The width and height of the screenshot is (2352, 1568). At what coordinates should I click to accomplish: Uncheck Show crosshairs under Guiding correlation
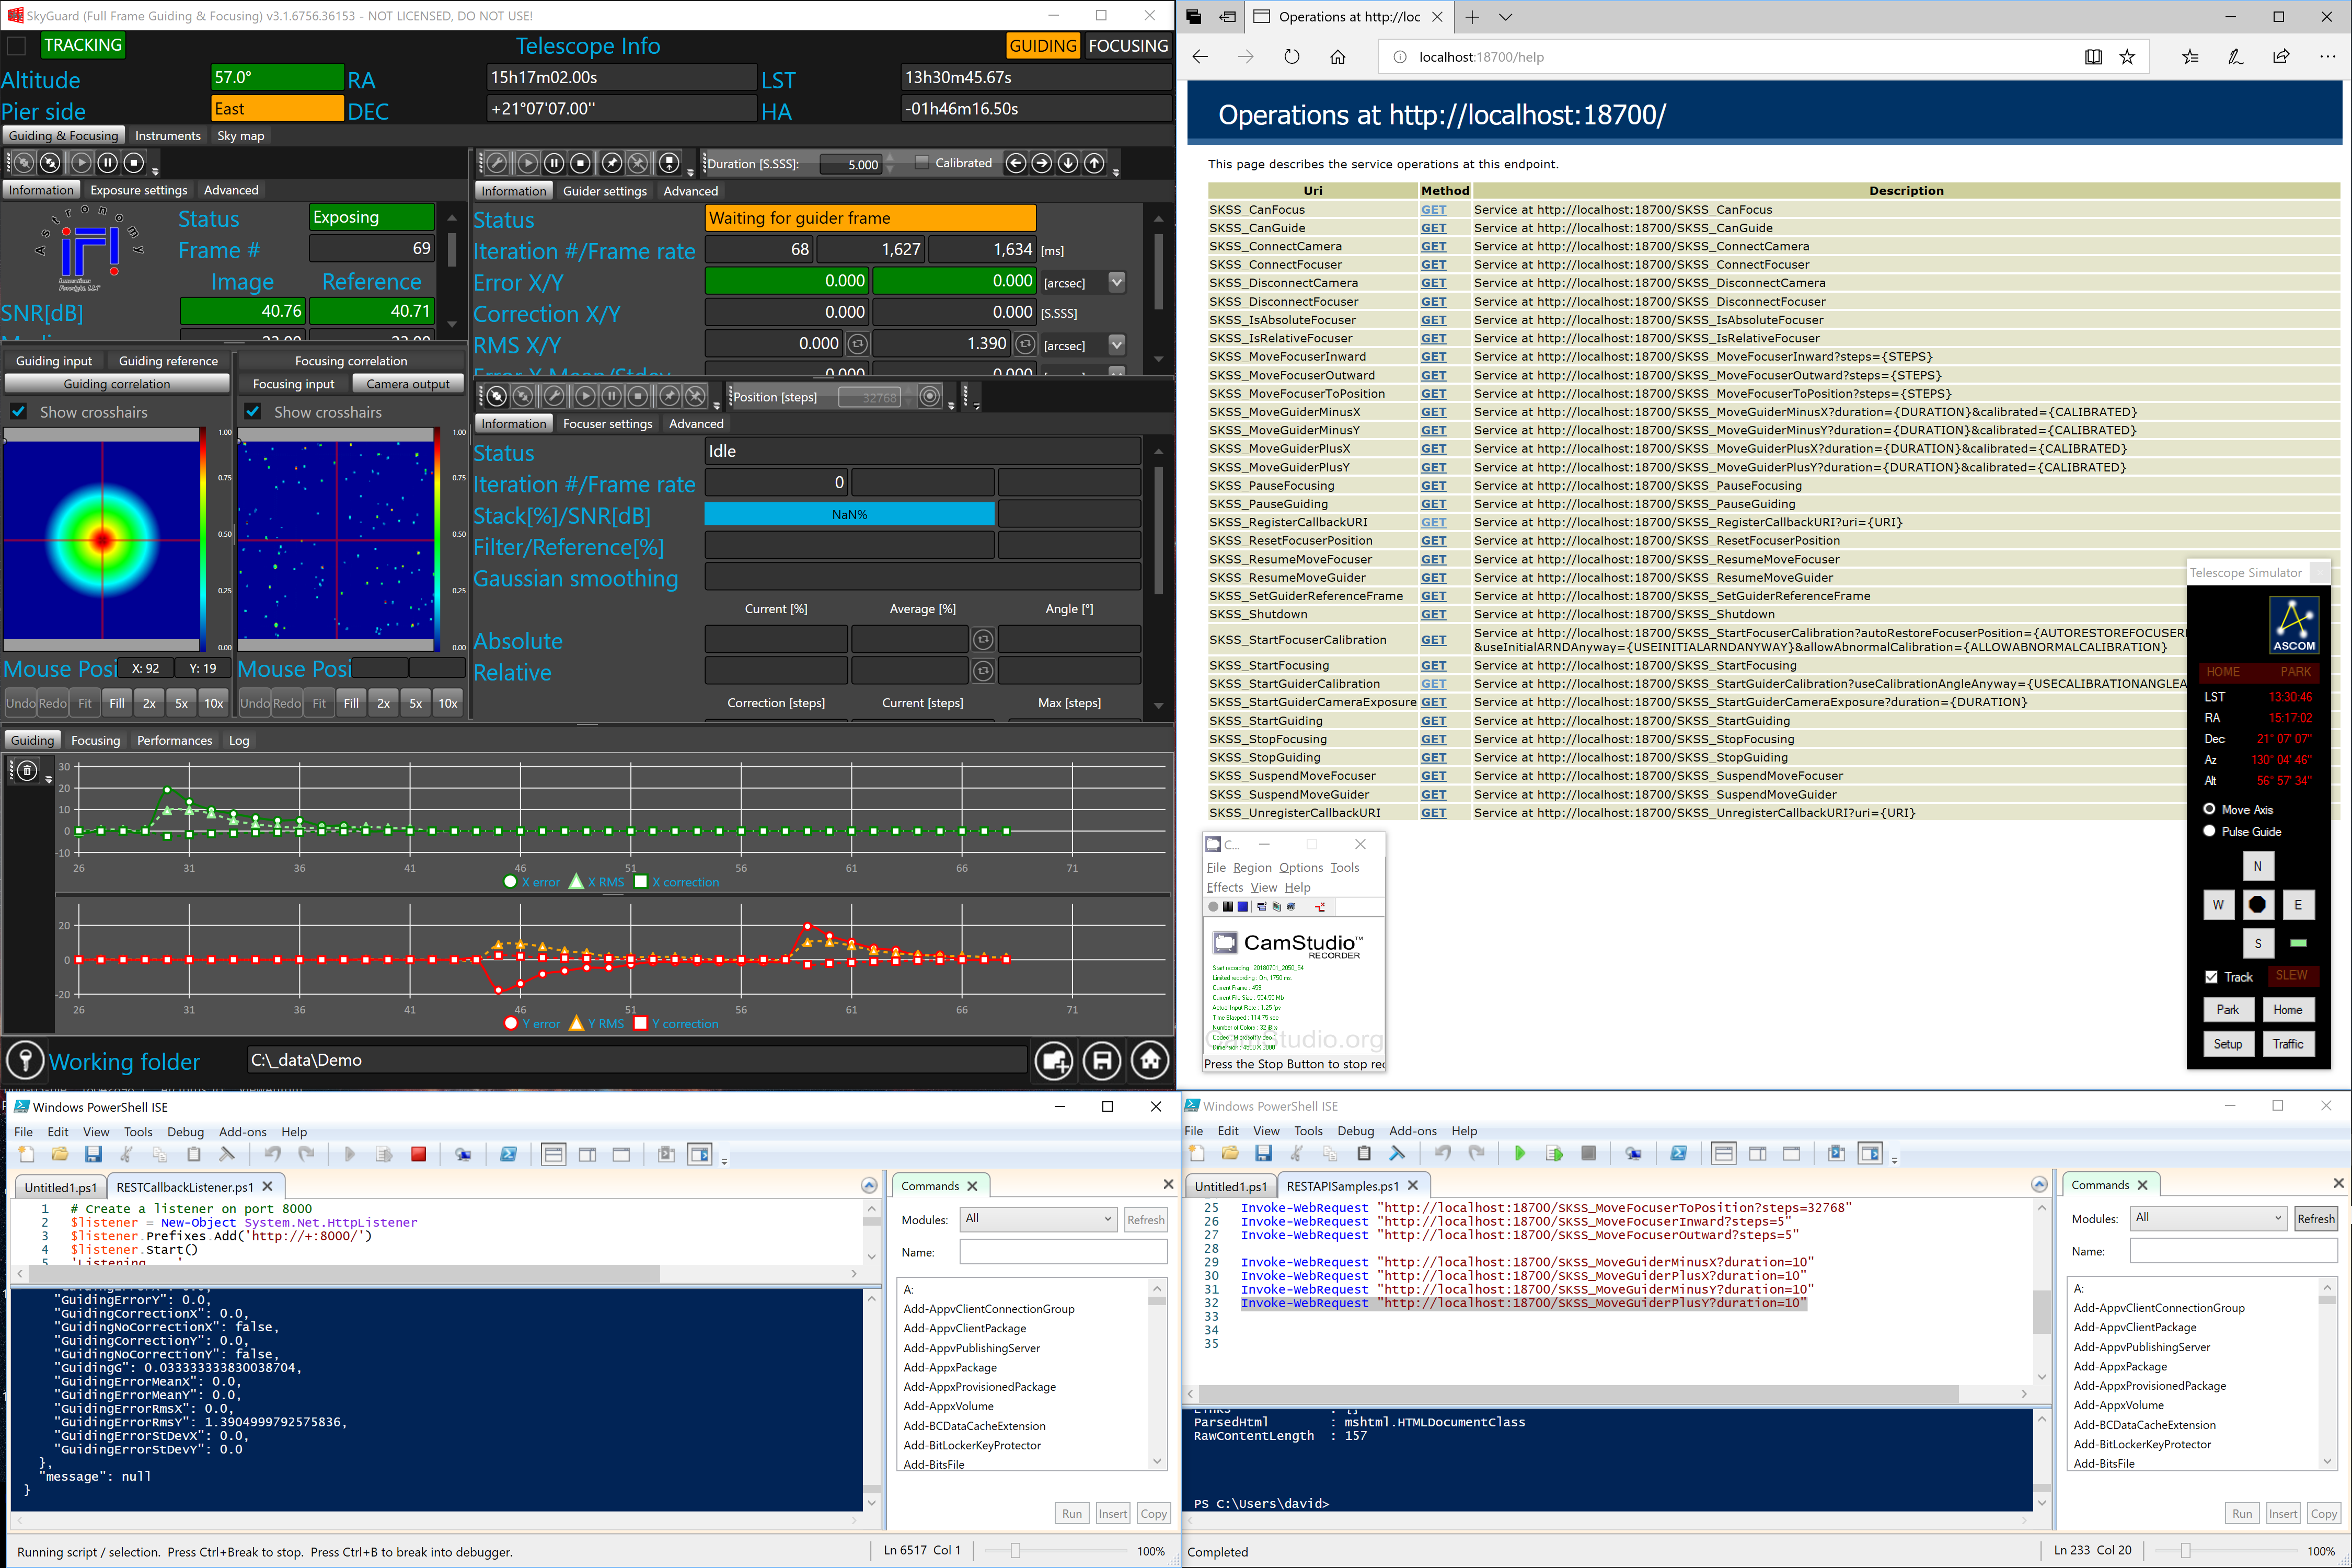[18, 412]
